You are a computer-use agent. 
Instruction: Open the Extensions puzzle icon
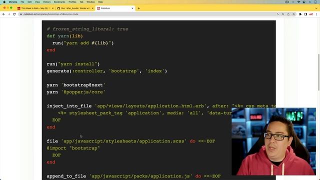[300, 14]
